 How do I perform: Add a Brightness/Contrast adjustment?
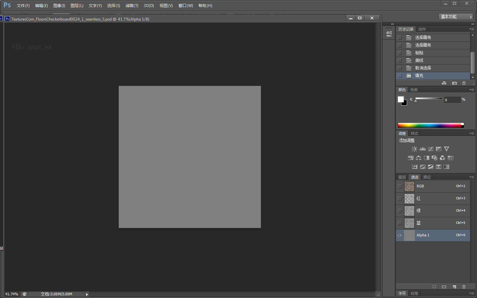[x=414, y=149]
